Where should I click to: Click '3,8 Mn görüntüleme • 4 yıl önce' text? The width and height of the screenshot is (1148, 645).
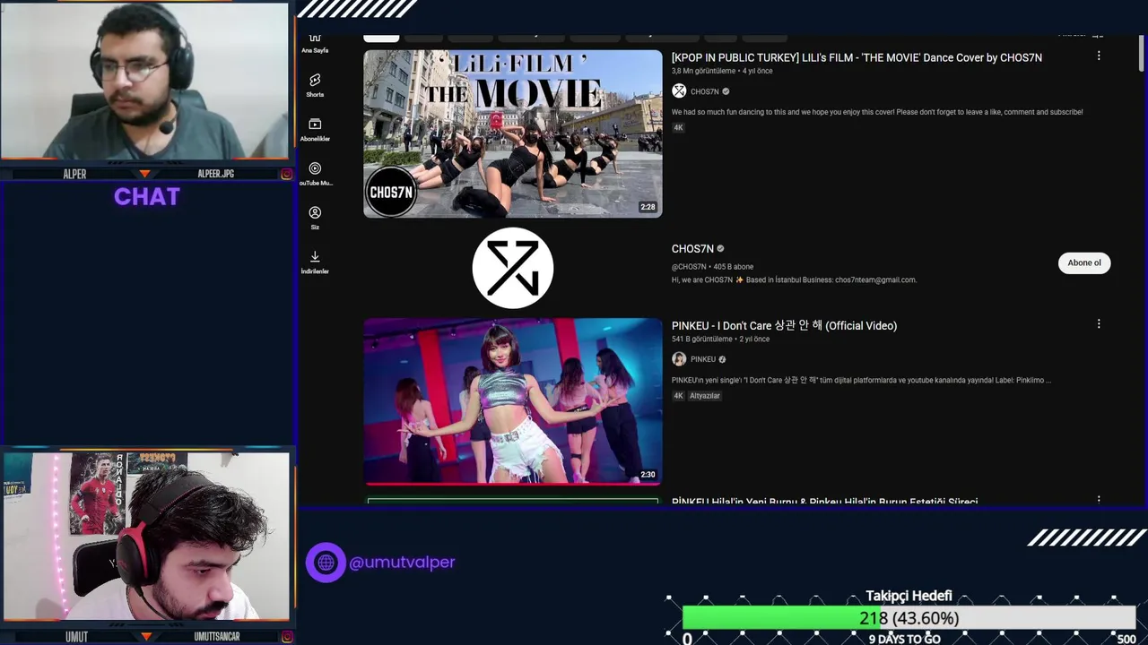click(722, 71)
